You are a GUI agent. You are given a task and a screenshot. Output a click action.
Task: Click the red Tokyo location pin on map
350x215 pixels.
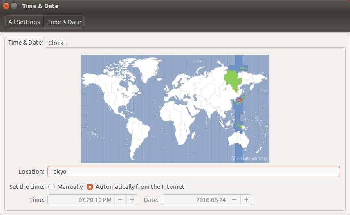click(x=240, y=100)
